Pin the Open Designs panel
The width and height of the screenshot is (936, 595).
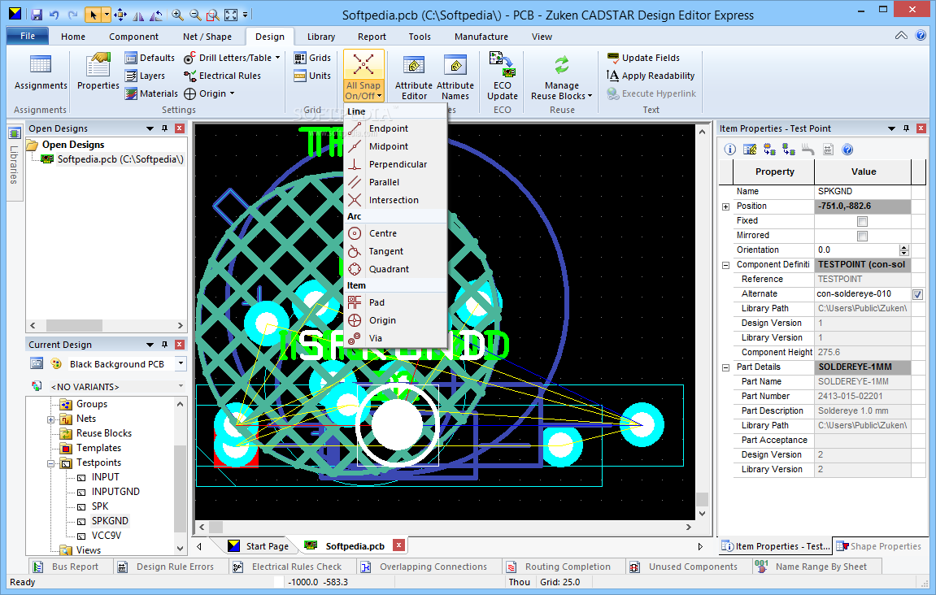click(165, 128)
